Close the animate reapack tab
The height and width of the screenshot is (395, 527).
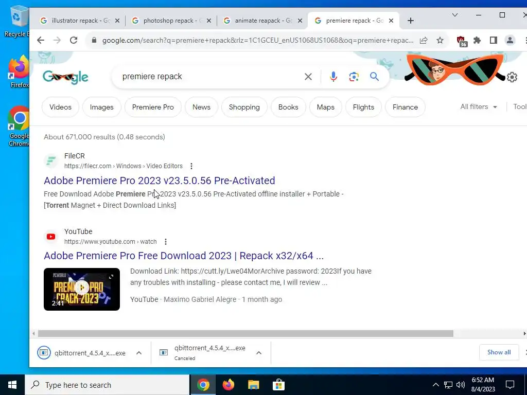tap(300, 21)
